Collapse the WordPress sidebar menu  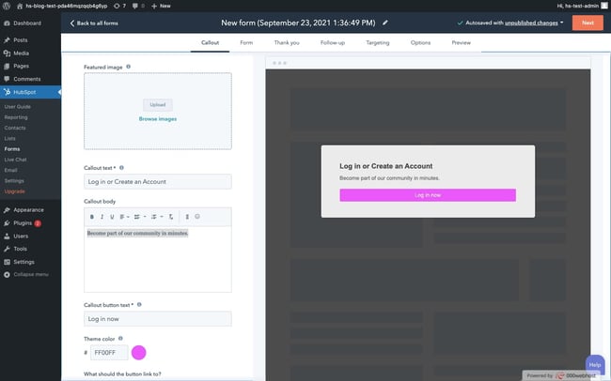tap(26, 274)
